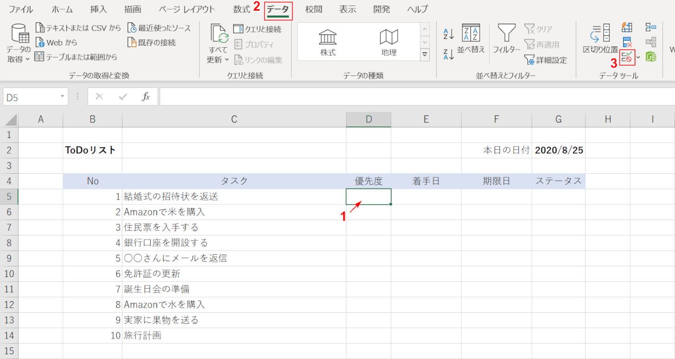
Task: Select the 株式 (Stocks) data type
Action: 328,41
